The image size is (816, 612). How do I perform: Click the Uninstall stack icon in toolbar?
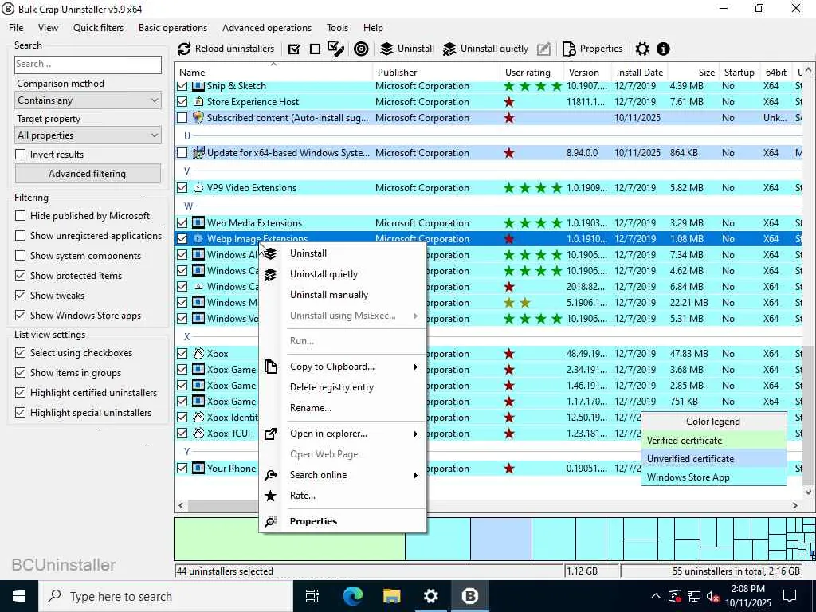coord(386,49)
